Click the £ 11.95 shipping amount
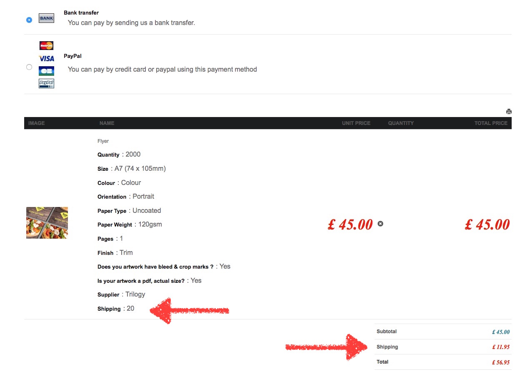The height and width of the screenshot is (379, 530). click(x=500, y=347)
